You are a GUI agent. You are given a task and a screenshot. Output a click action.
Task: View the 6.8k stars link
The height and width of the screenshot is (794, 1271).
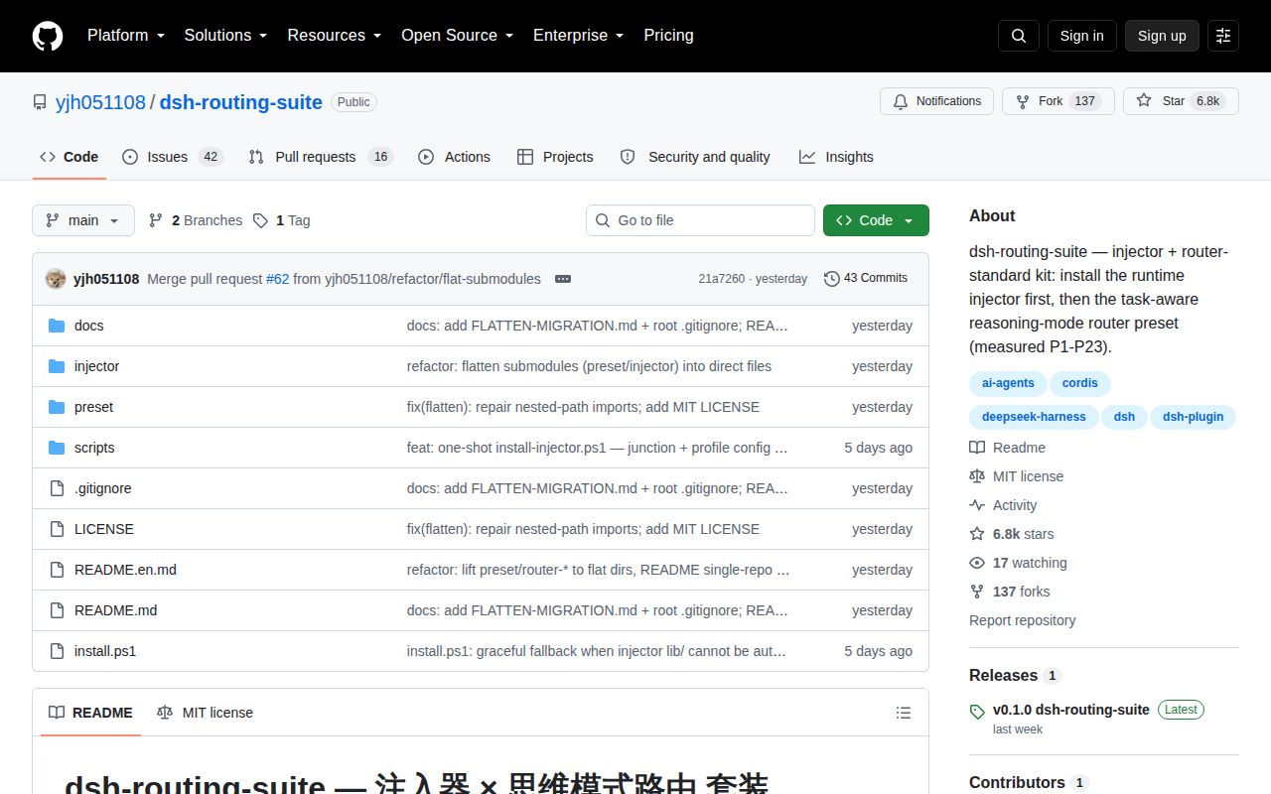pos(1012,534)
